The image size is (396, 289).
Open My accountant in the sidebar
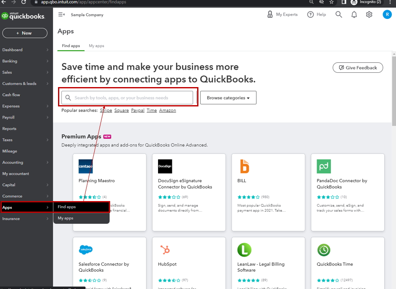pos(16,174)
